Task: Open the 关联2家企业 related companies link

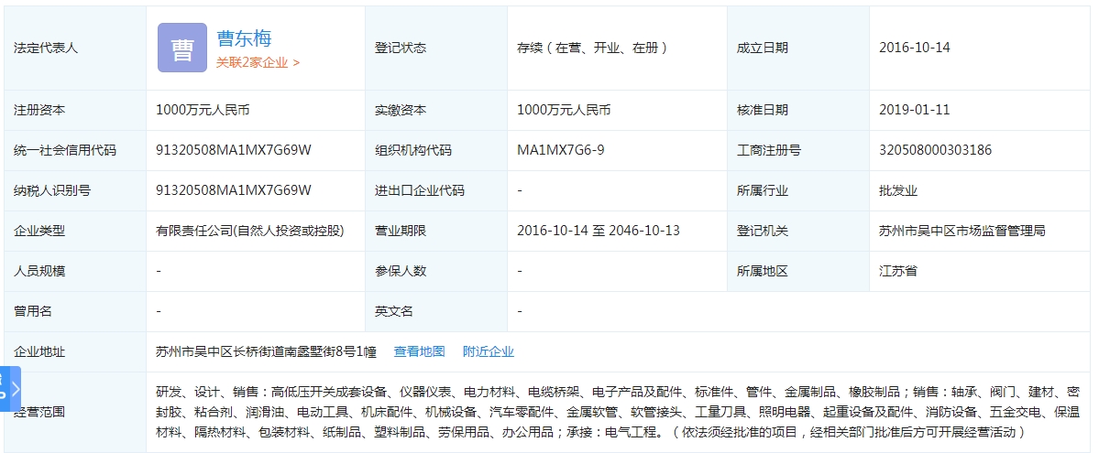Action: [x=258, y=62]
